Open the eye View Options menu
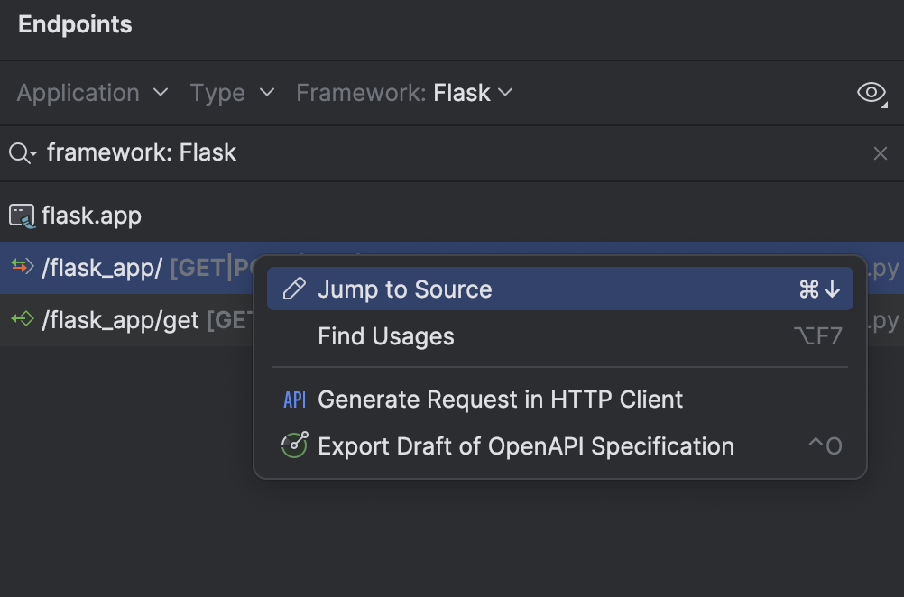904x597 pixels. coord(871,92)
